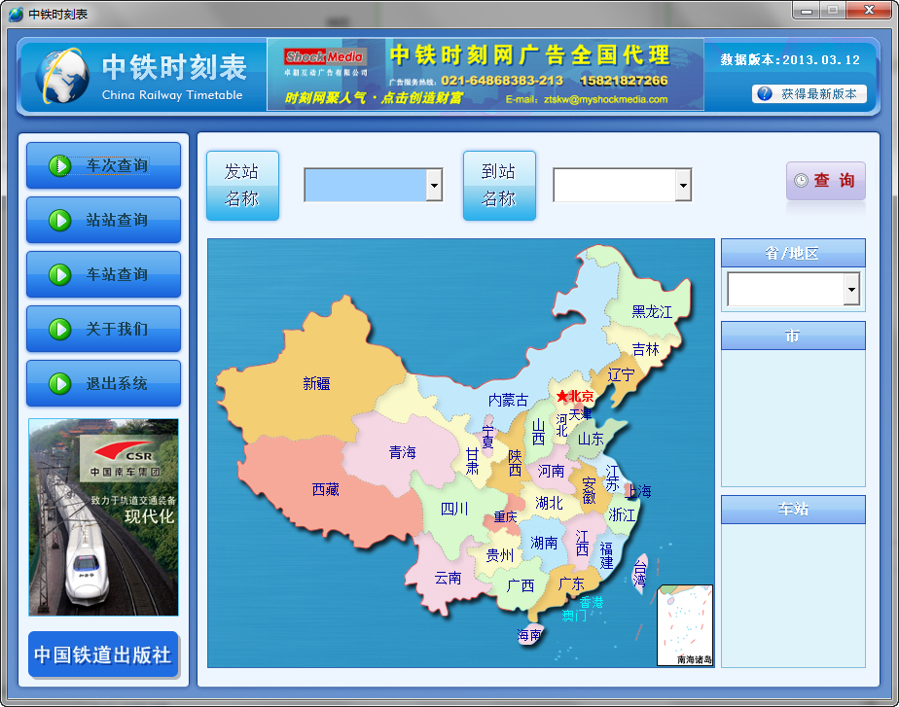Click the 中国铁道出版社 banner
Viewport: 899px width, 707px height.
pyautogui.click(x=104, y=654)
